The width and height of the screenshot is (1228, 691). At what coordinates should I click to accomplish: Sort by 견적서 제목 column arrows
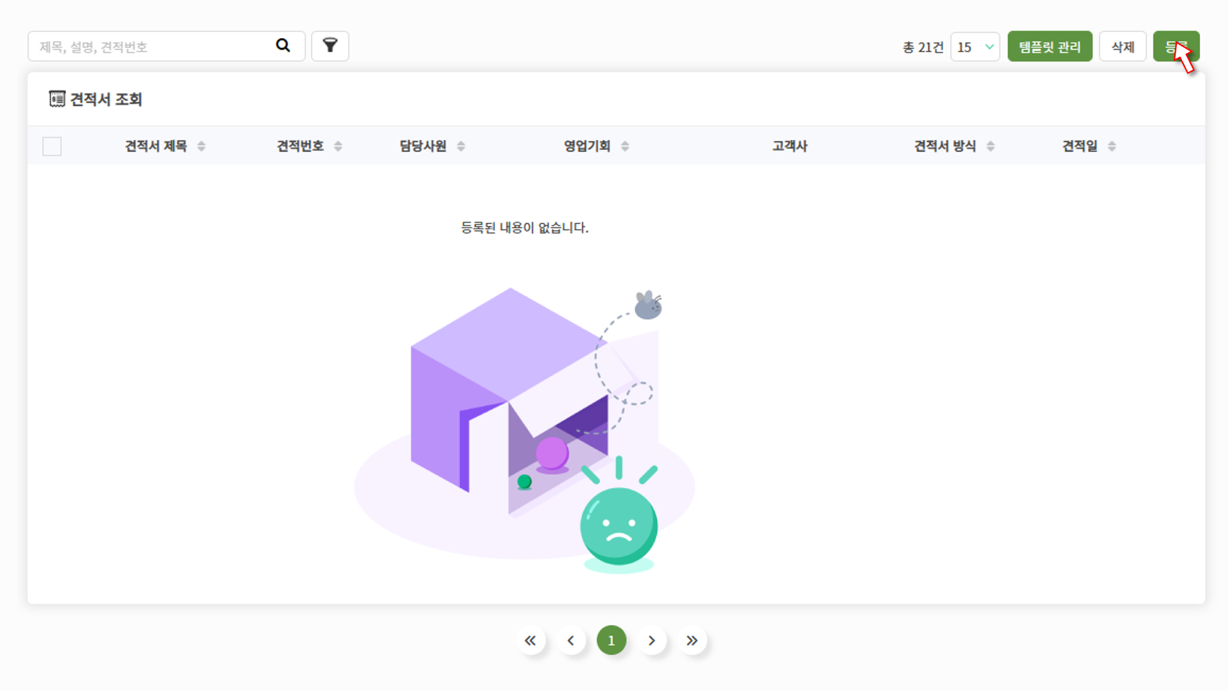click(x=201, y=146)
